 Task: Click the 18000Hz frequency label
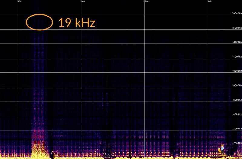click(237, 28)
